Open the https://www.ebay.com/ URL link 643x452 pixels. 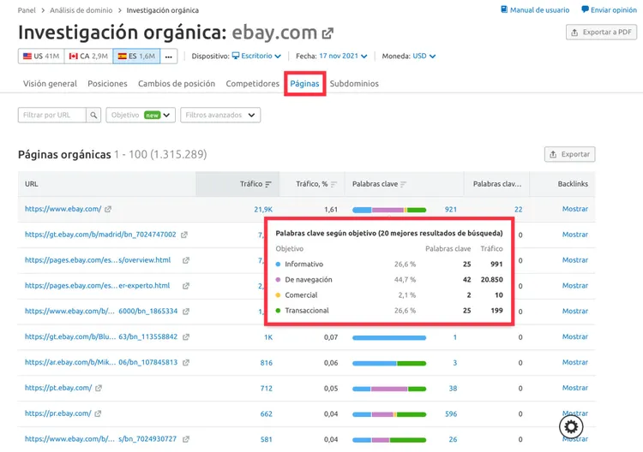click(x=63, y=209)
